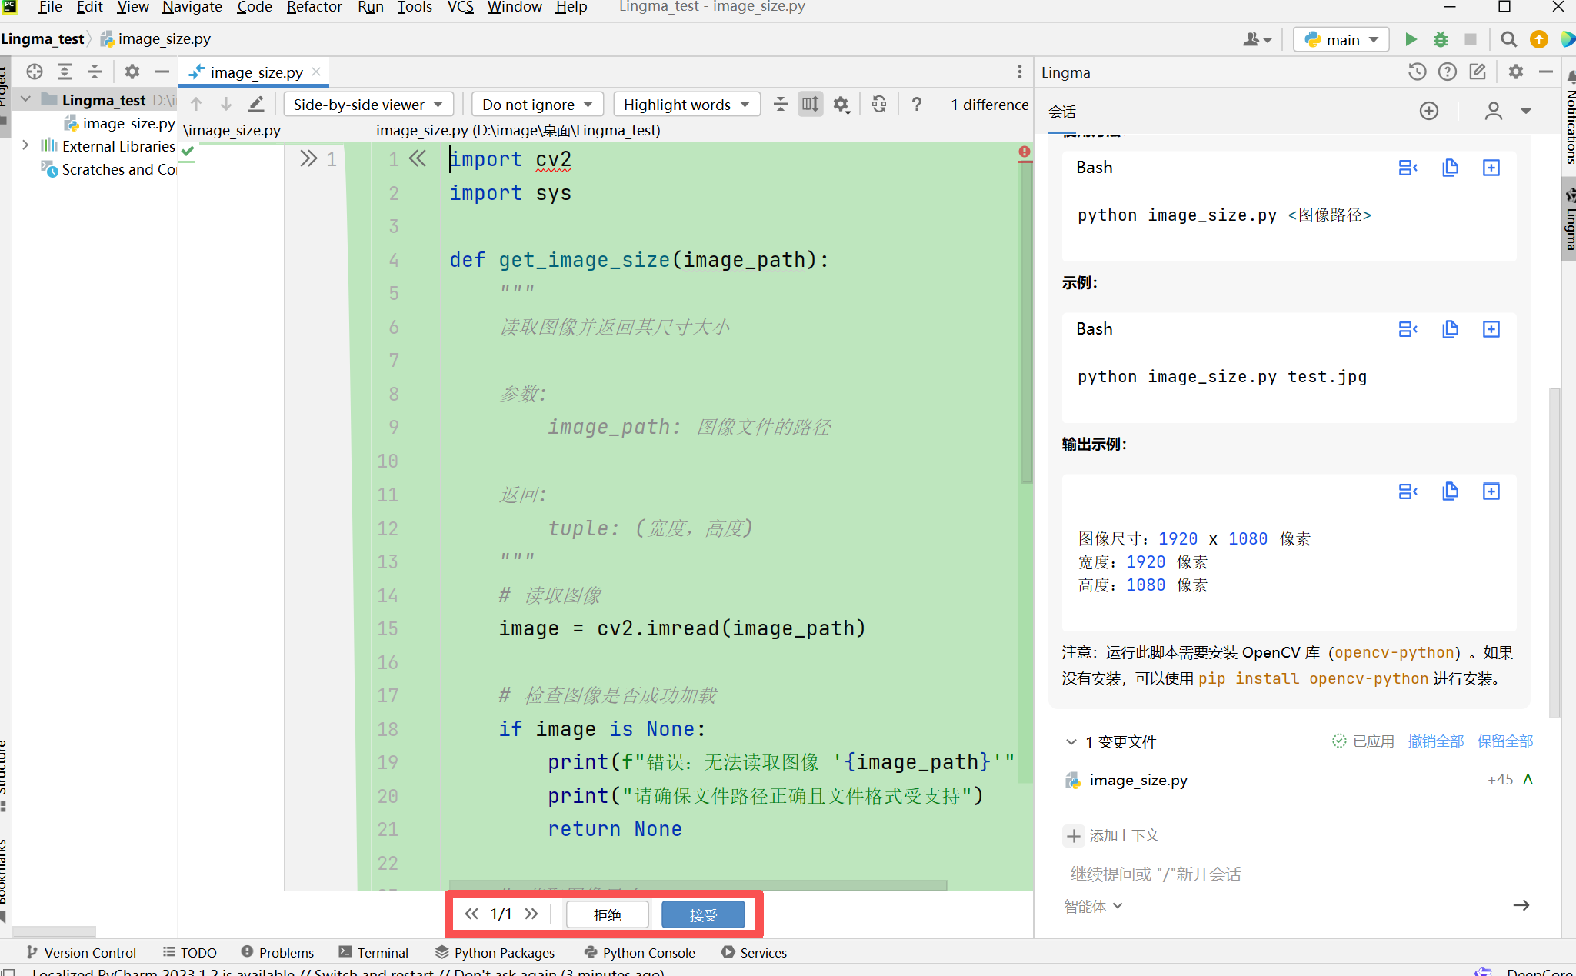Open the user account icon in toolbar
The image size is (1576, 976).
point(1258,40)
